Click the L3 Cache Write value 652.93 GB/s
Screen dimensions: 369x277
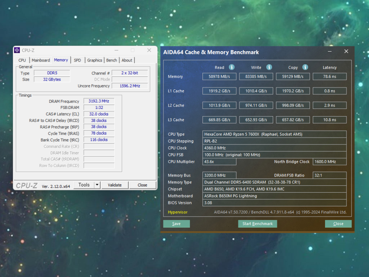[x=256, y=120]
